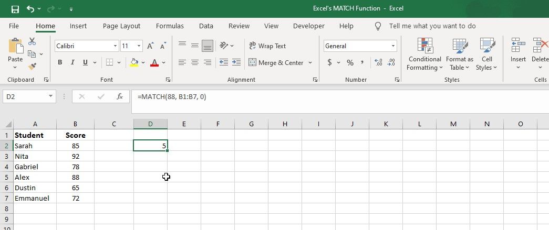This screenshot has height=230, width=549.
Task: Open the Help tab
Action: click(x=346, y=26)
